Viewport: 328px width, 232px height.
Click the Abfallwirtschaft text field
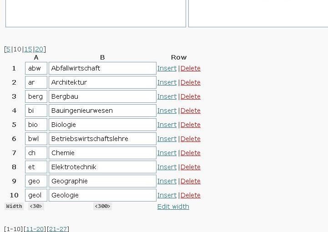(x=102, y=68)
